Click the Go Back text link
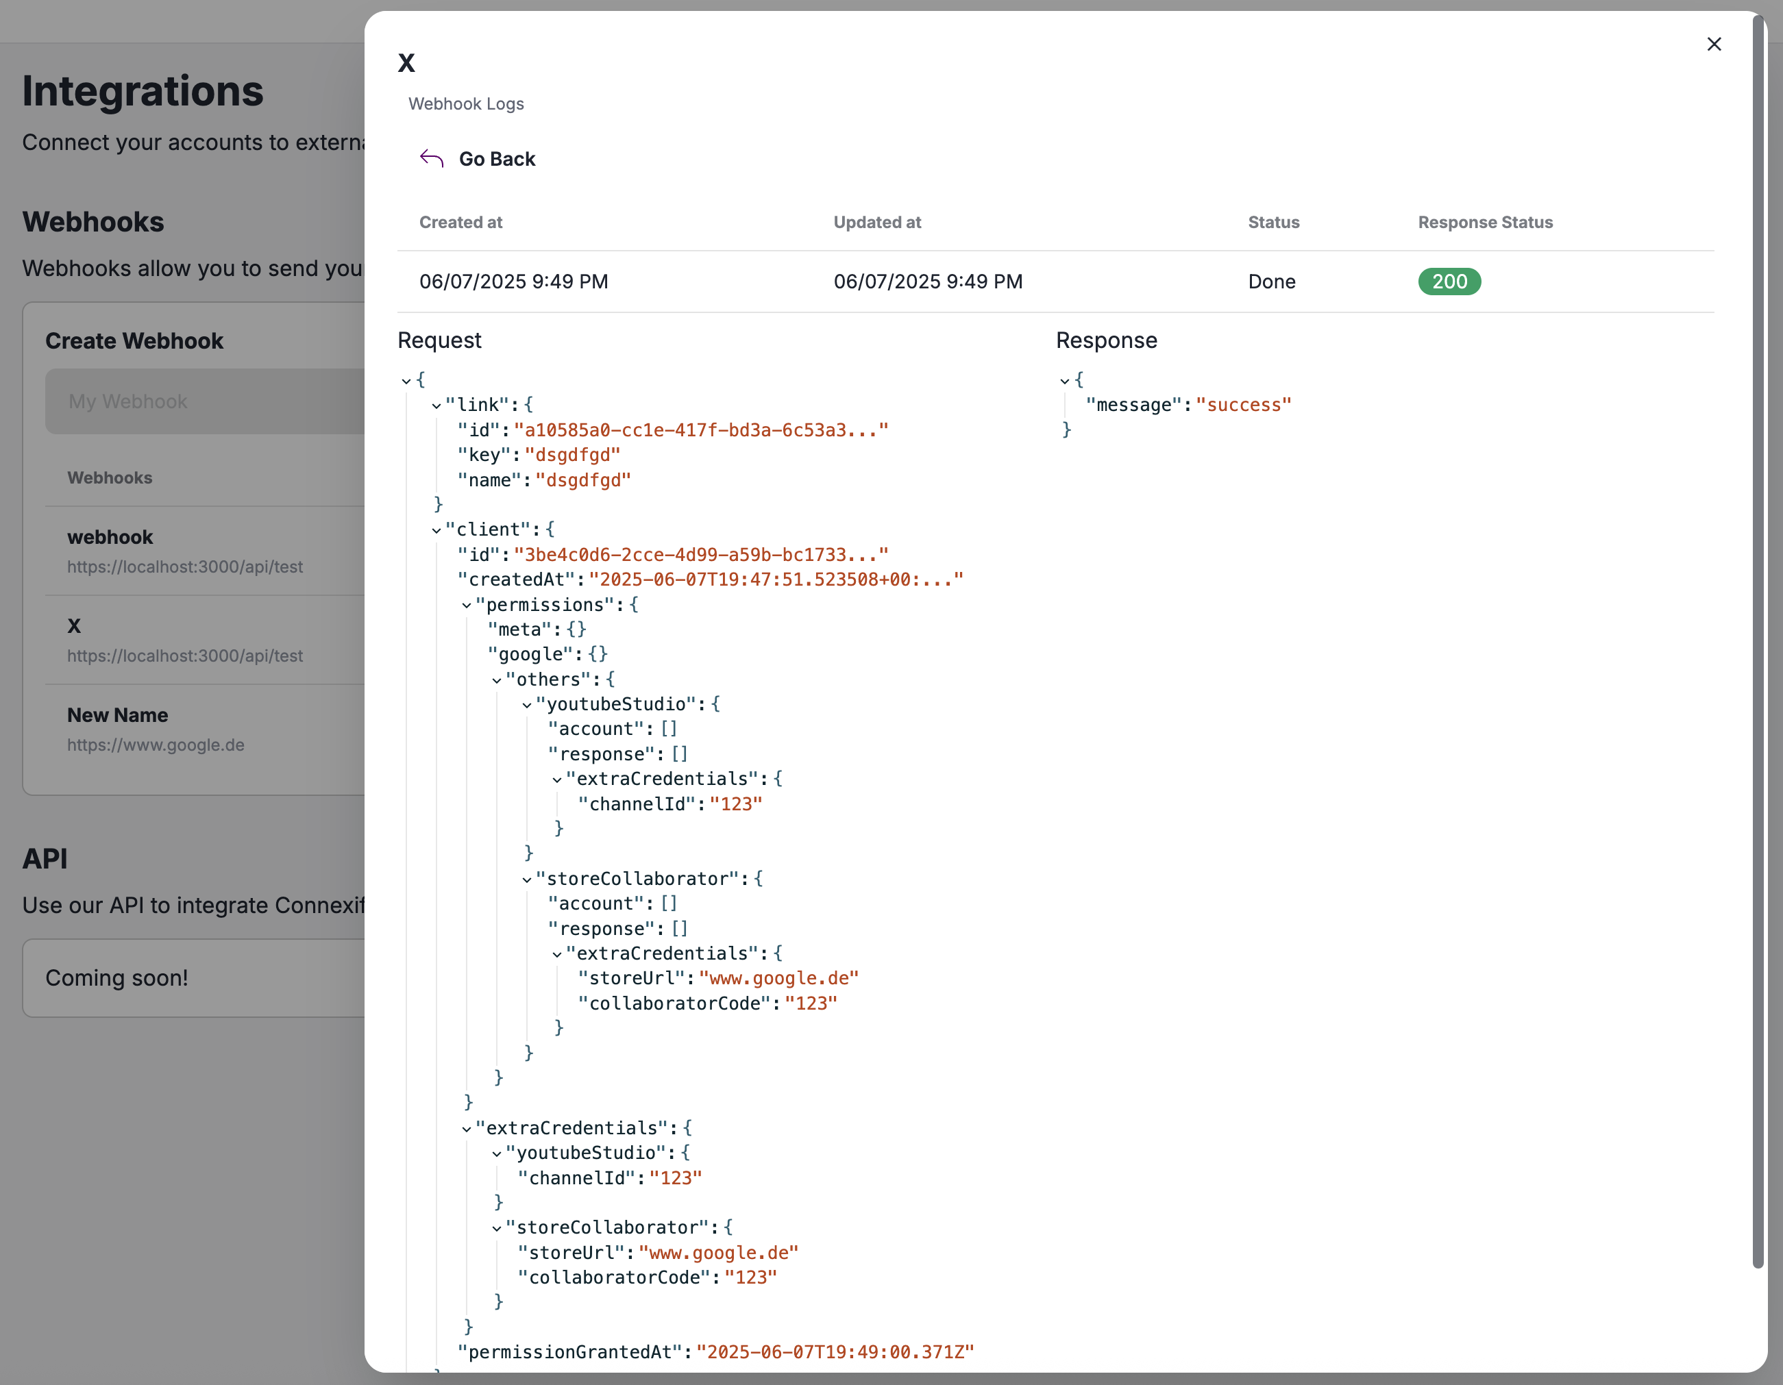The width and height of the screenshot is (1783, 1385). pyautogui.click(x=498, y=158)
